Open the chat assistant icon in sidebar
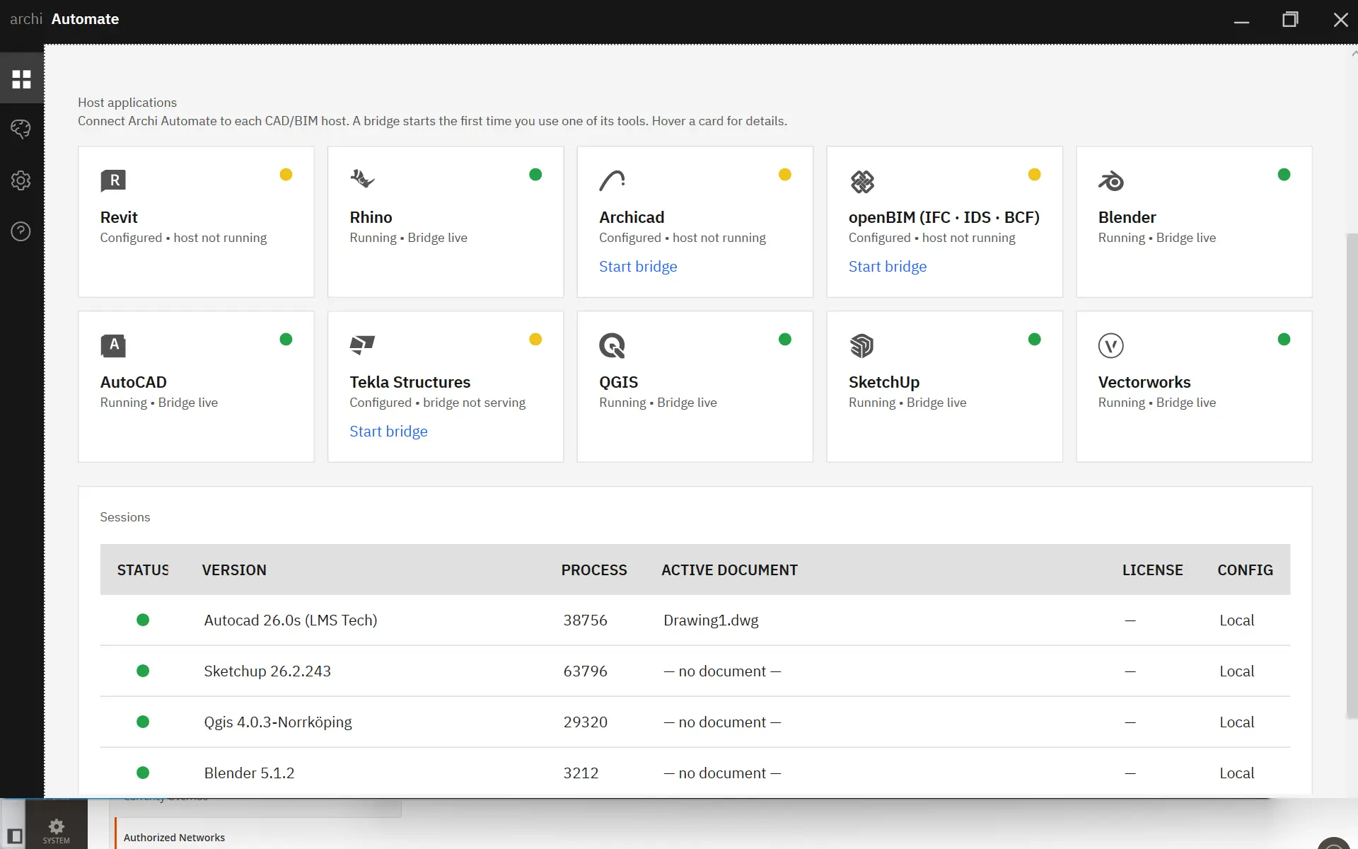Screen dimensions: 1358x849 21,129
